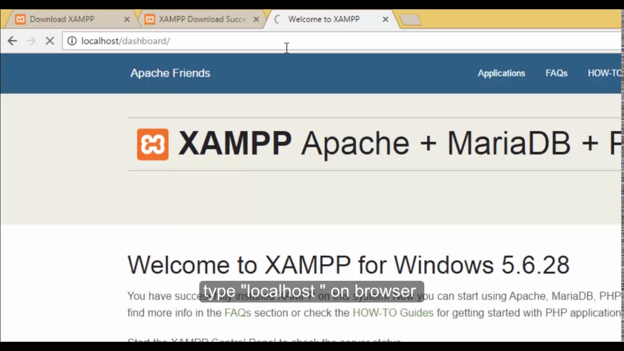Viewport: 624px width, 351px height.
Task: Close the XAMPP Download Success tab
Action: click(x=256, y=19)
